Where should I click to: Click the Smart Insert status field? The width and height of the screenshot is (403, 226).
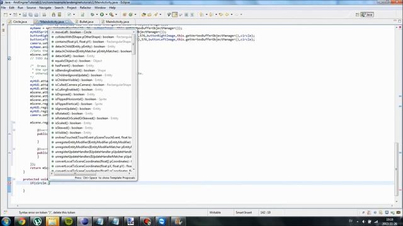pos(244,212)
